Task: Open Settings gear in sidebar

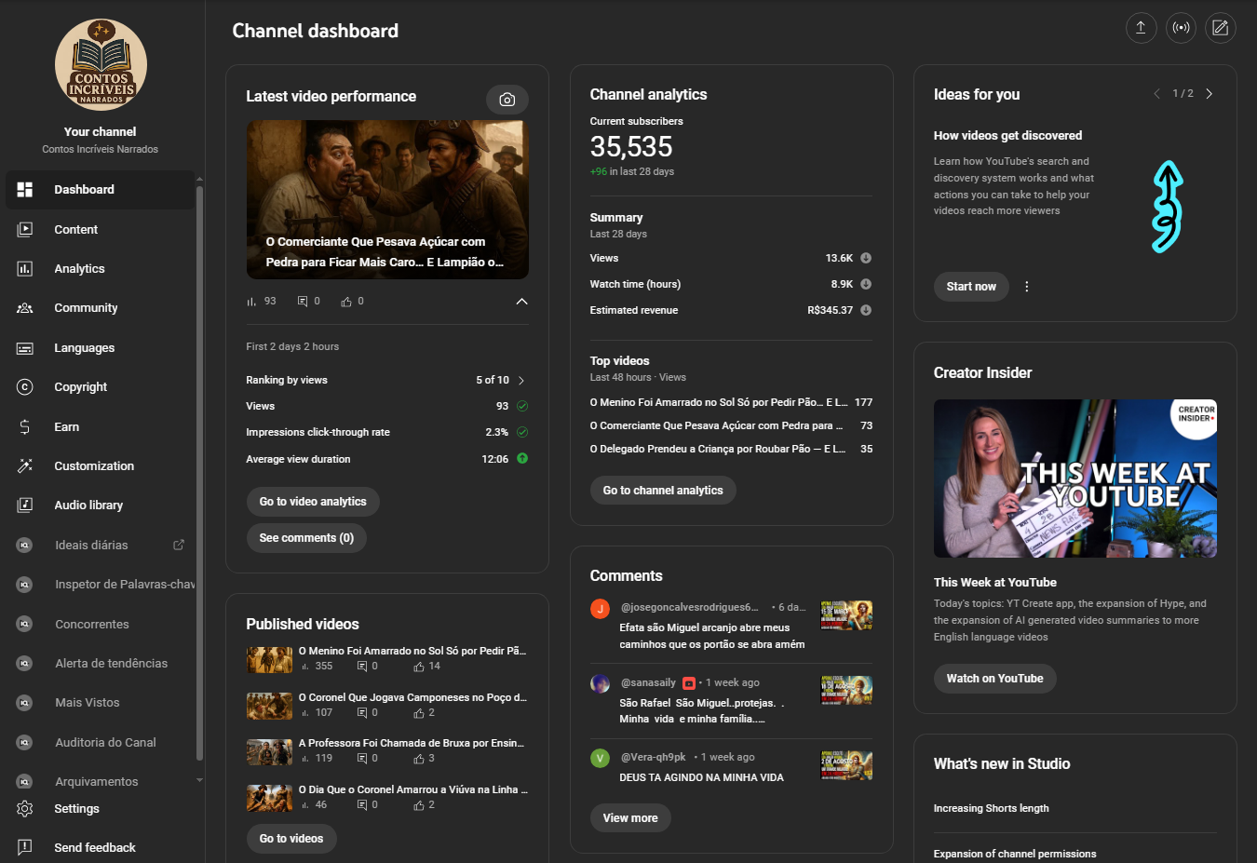Action: click(x=25, y=808)
